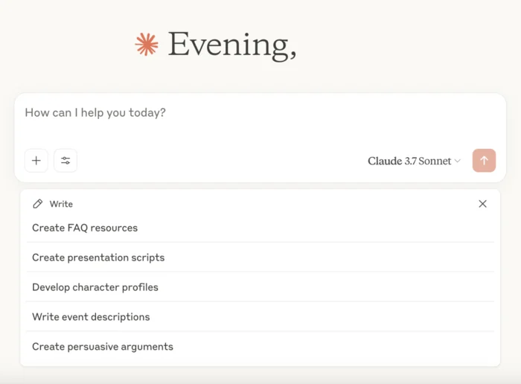Pick the Develop character profiles suggestion
The height and width of the screenshot is (384, 521).
pos(260,287)
